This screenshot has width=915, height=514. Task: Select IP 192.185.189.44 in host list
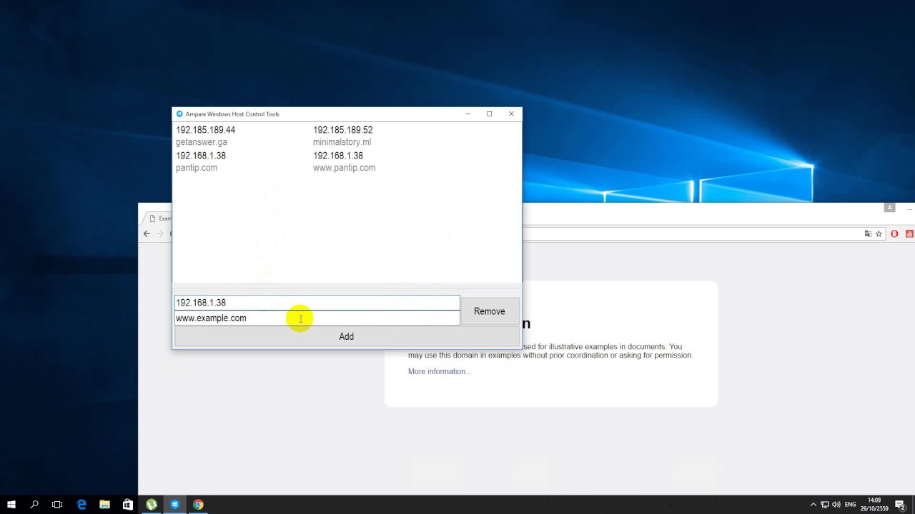[205, 130]
